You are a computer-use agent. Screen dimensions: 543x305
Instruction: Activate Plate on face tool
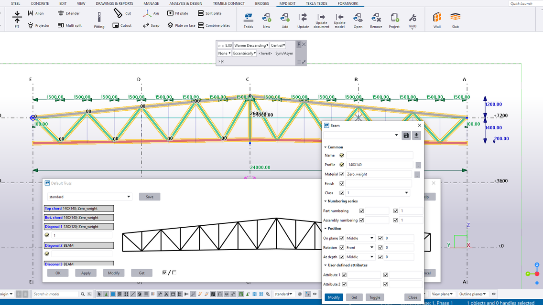click(x=181, y=25)
